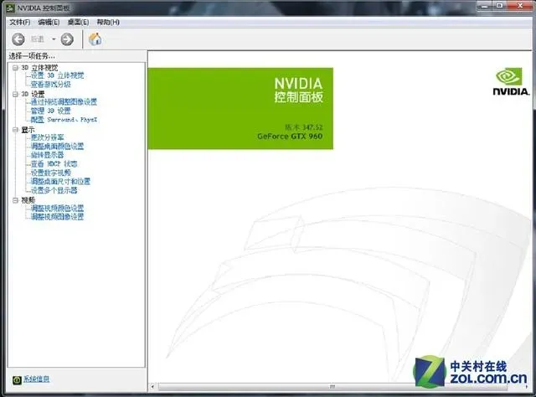Viewport: 536px width, 397px height.
Task: Maximize the NVIDIA control panel window
Action: point(499,6)
